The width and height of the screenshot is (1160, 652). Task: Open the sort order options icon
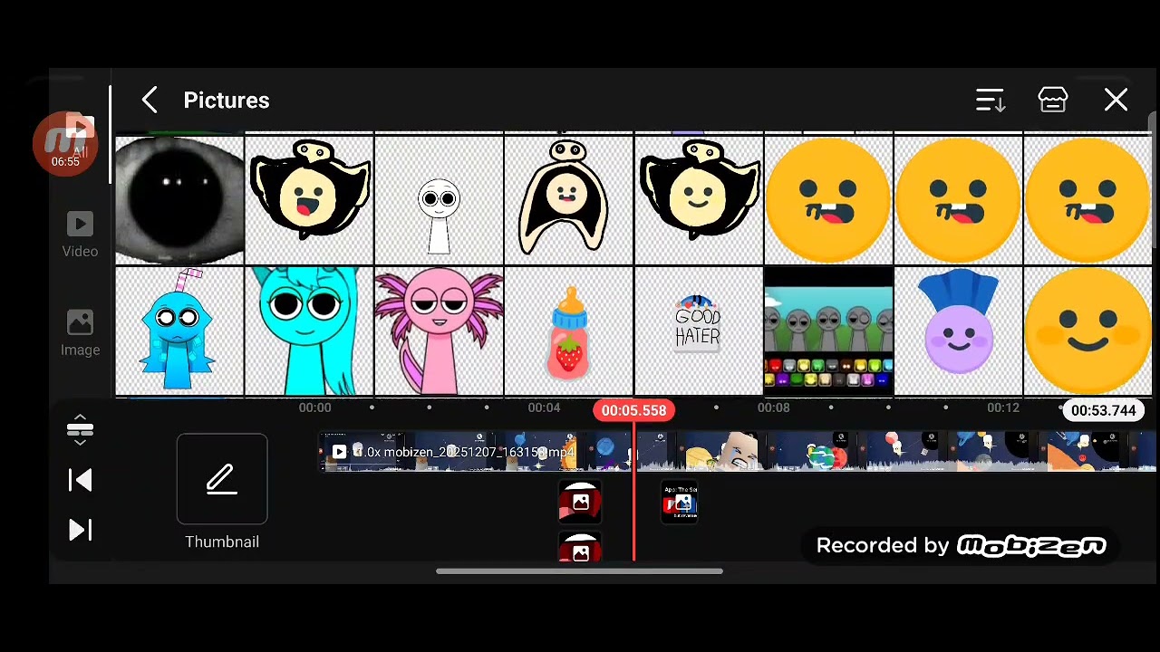(x=991, y=101)
